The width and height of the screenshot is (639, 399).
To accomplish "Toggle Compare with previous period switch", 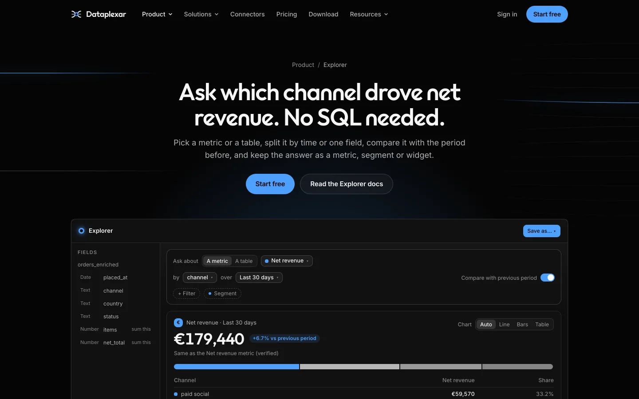I will [x=548, y=278].
